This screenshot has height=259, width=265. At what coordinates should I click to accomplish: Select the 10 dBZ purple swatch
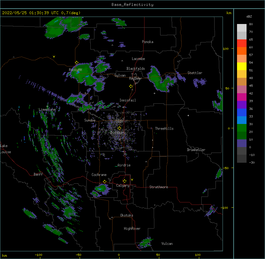coord(242,143)
